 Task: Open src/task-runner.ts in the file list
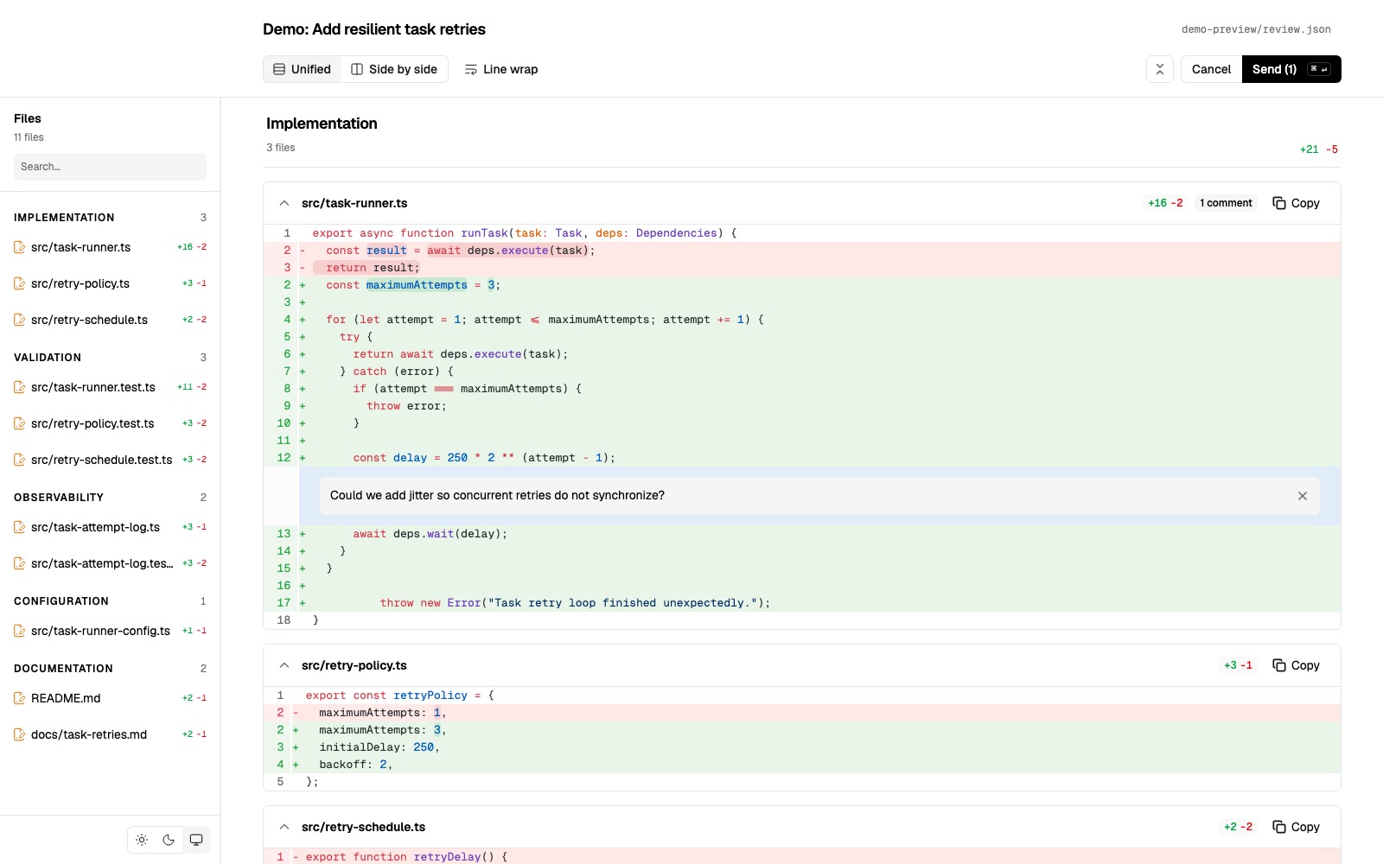(x=110, y=247)
